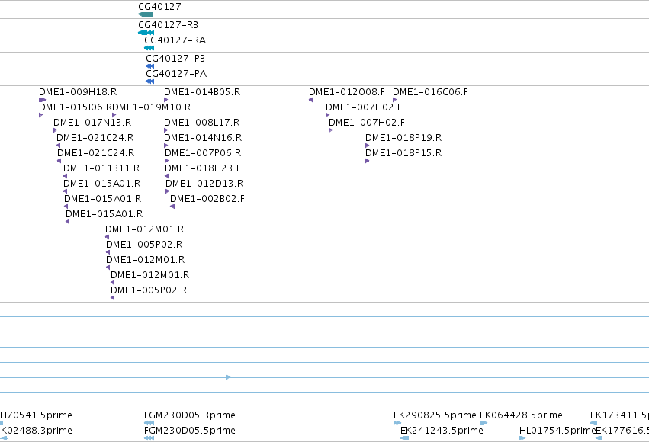Select the DME1-019M10.R label
This screenshot has width=649, height=442.
(x=152, y=107)
